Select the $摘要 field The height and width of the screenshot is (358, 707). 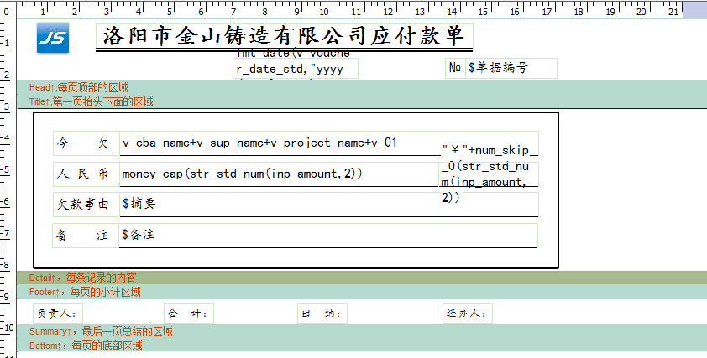(x=327, y=204)
